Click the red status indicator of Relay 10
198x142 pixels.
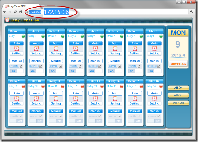coord(43,86)
